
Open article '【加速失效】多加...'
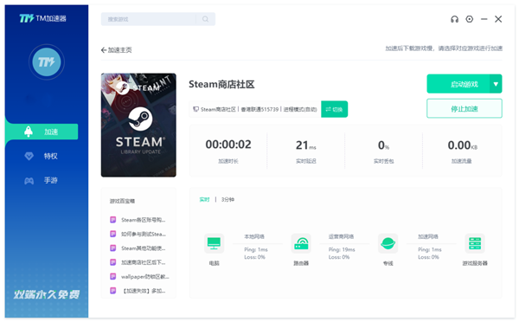tap(144, 291)
